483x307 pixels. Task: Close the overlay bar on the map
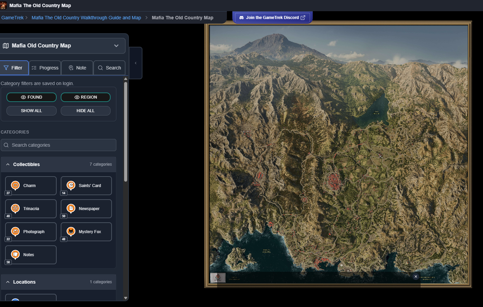coord(416,277)
